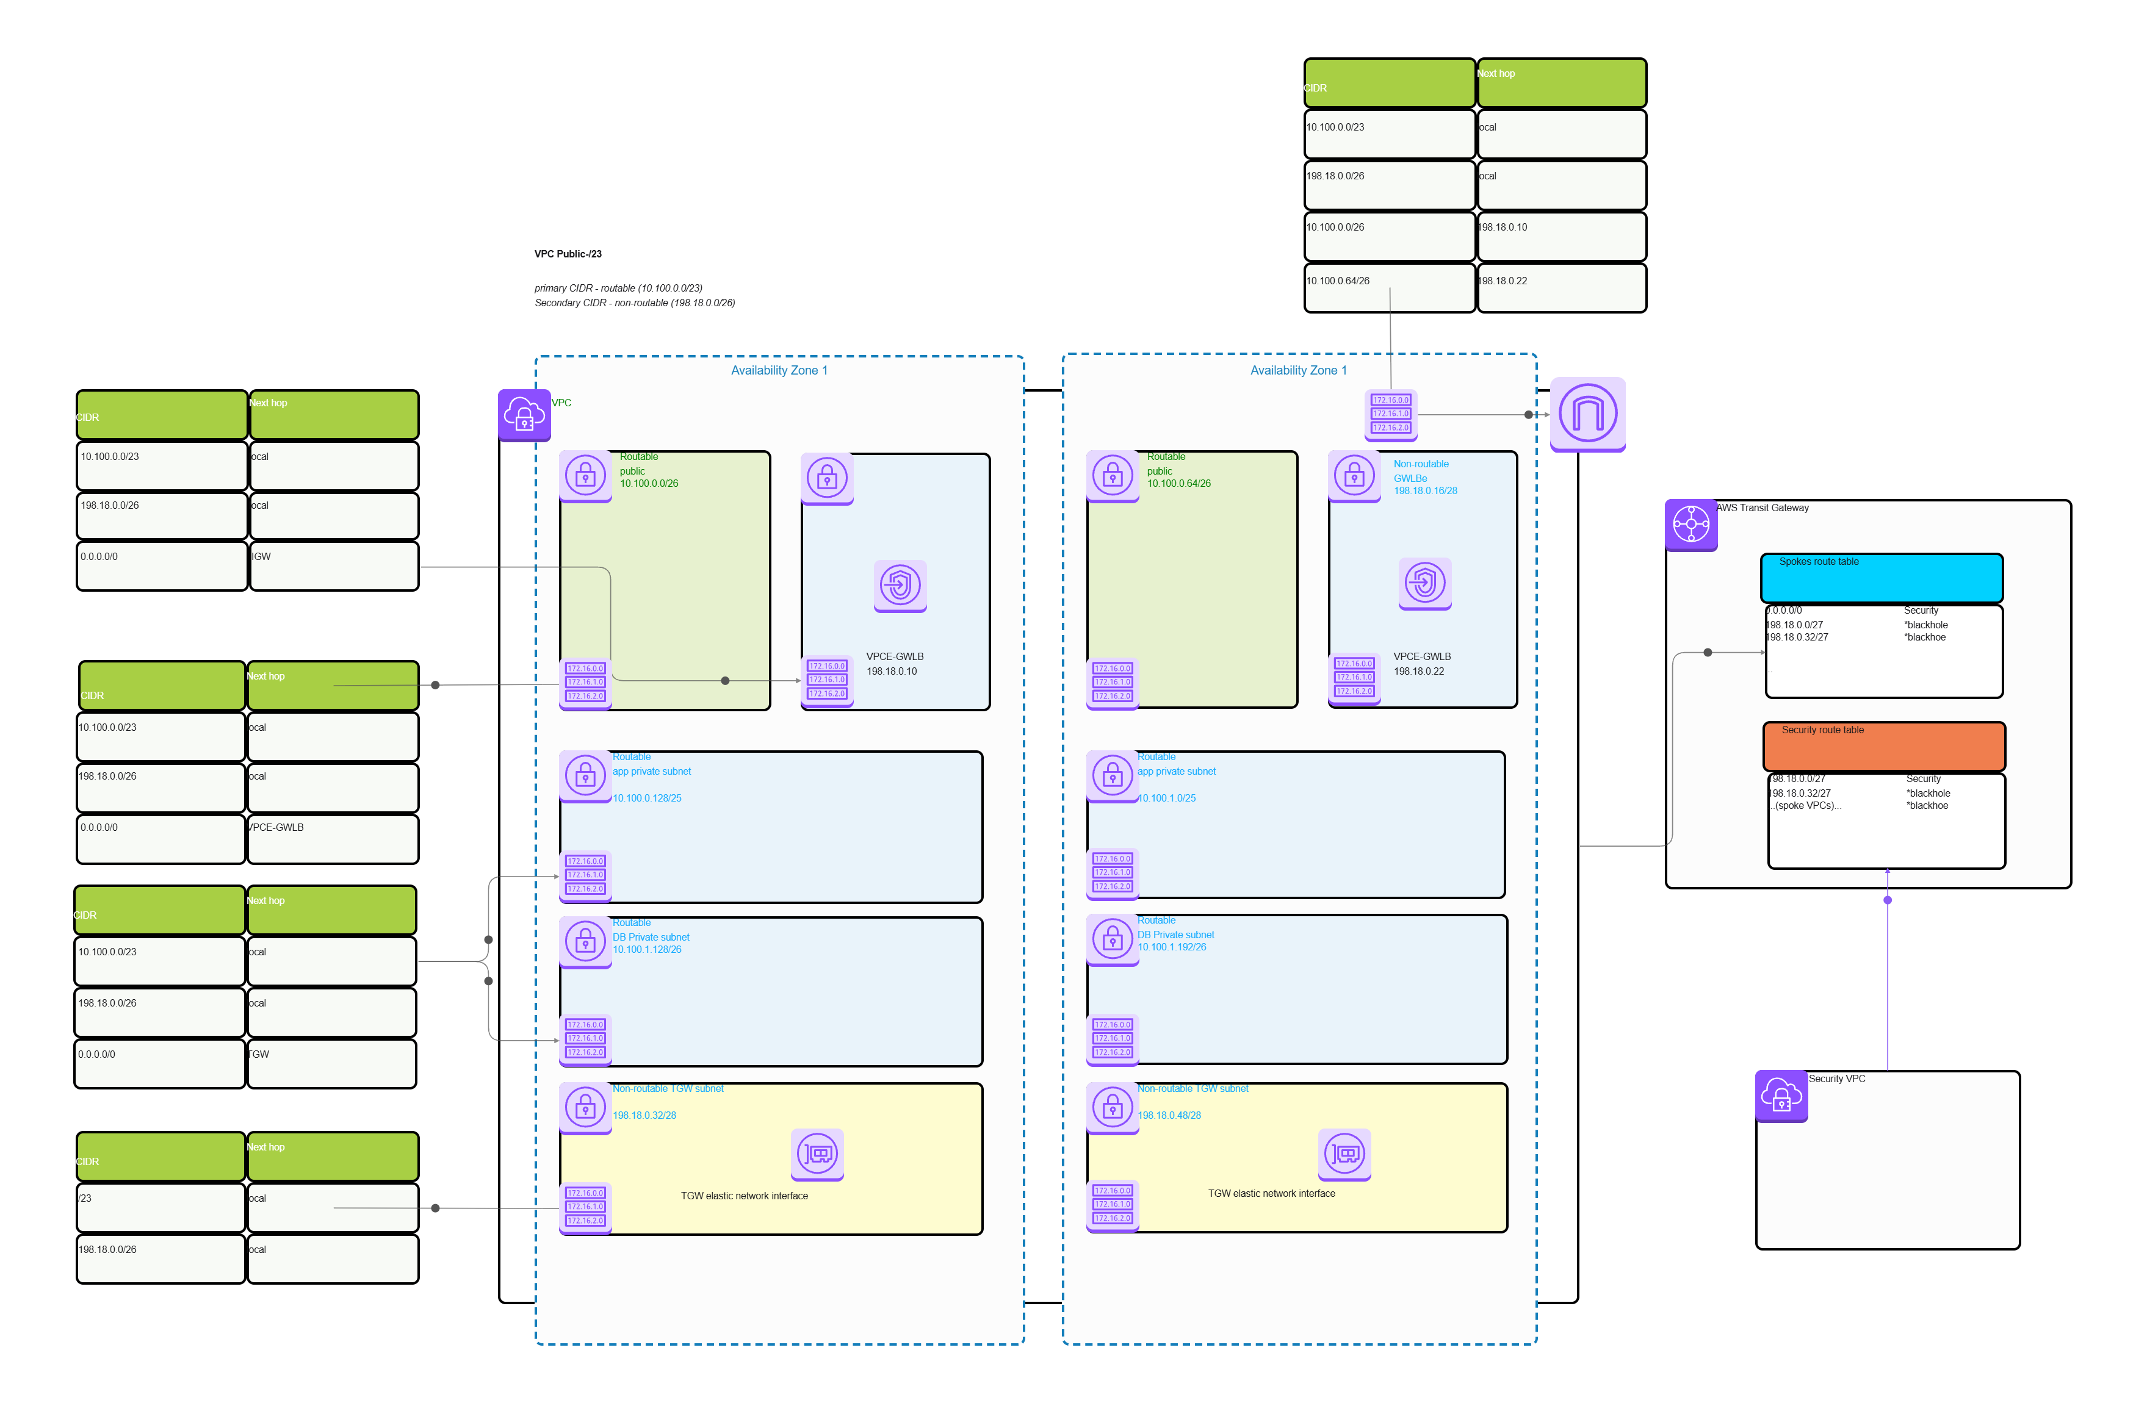Click lock icon of public subnet 10.100.0.0/26
This screenshot has height=1414, width=2136.
[x=585, y=476]
